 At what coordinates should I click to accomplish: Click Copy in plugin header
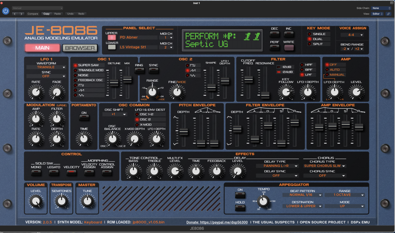46,14
